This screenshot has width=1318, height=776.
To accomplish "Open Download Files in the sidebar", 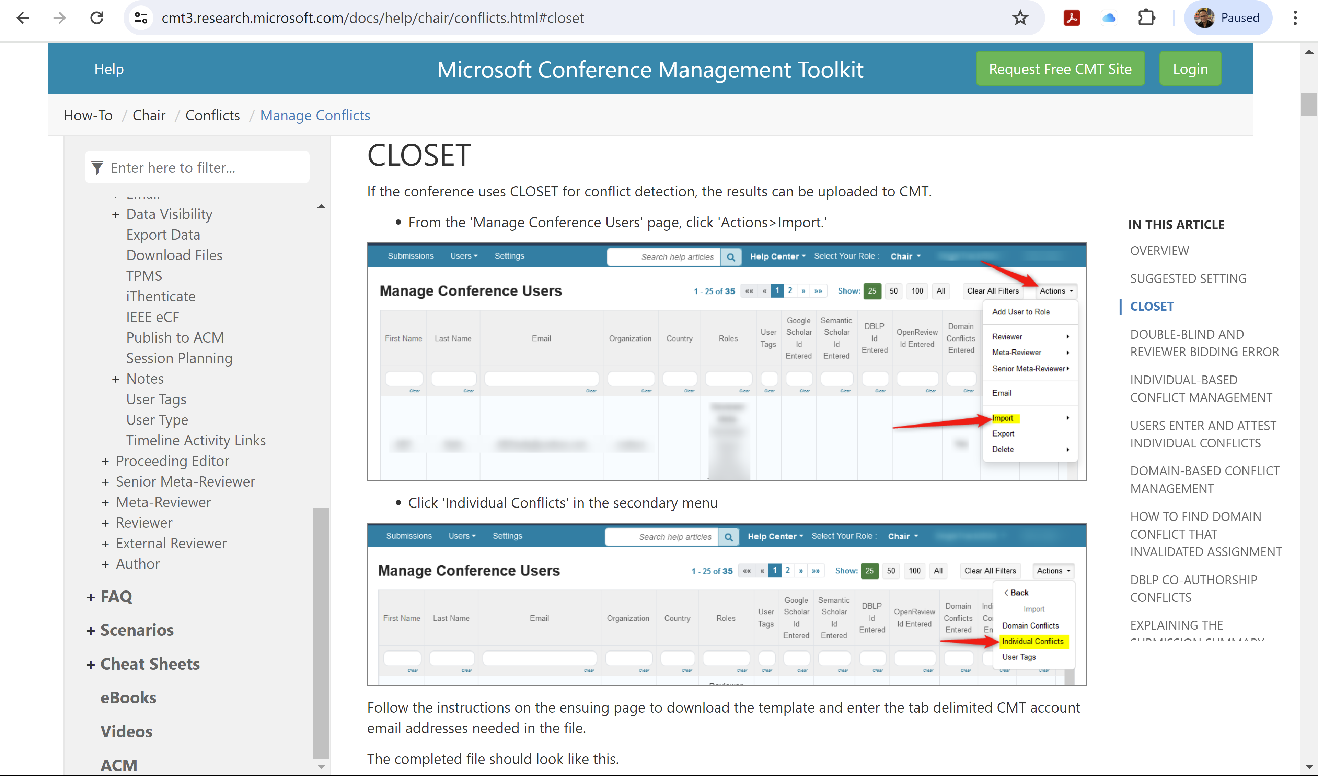I will point(174,255).
